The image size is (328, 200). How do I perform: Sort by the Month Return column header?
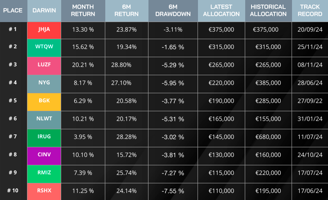[83, 10]
